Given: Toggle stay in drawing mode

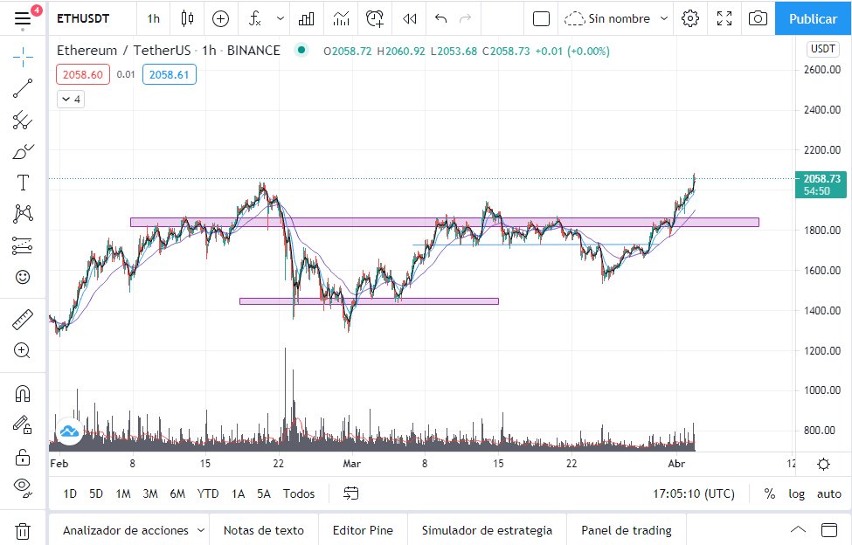Looking at the screenshot, I should 22,425.
